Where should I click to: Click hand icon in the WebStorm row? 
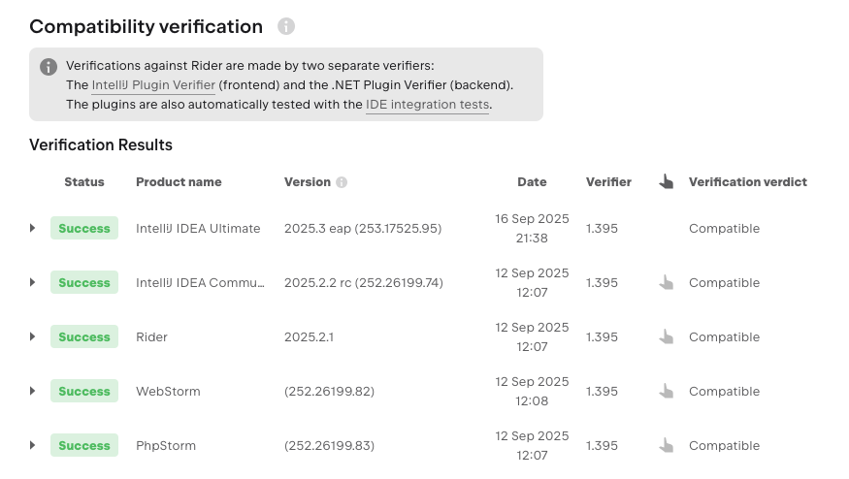[666, 391]
